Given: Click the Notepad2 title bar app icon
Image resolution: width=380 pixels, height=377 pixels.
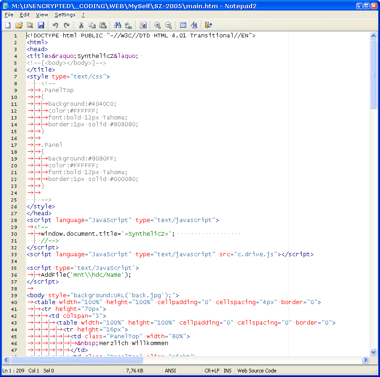Looking at the screenshot, I should (6, 6).
